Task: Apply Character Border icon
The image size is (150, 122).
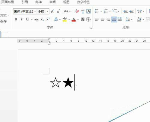Action: [x=88, y=11]
